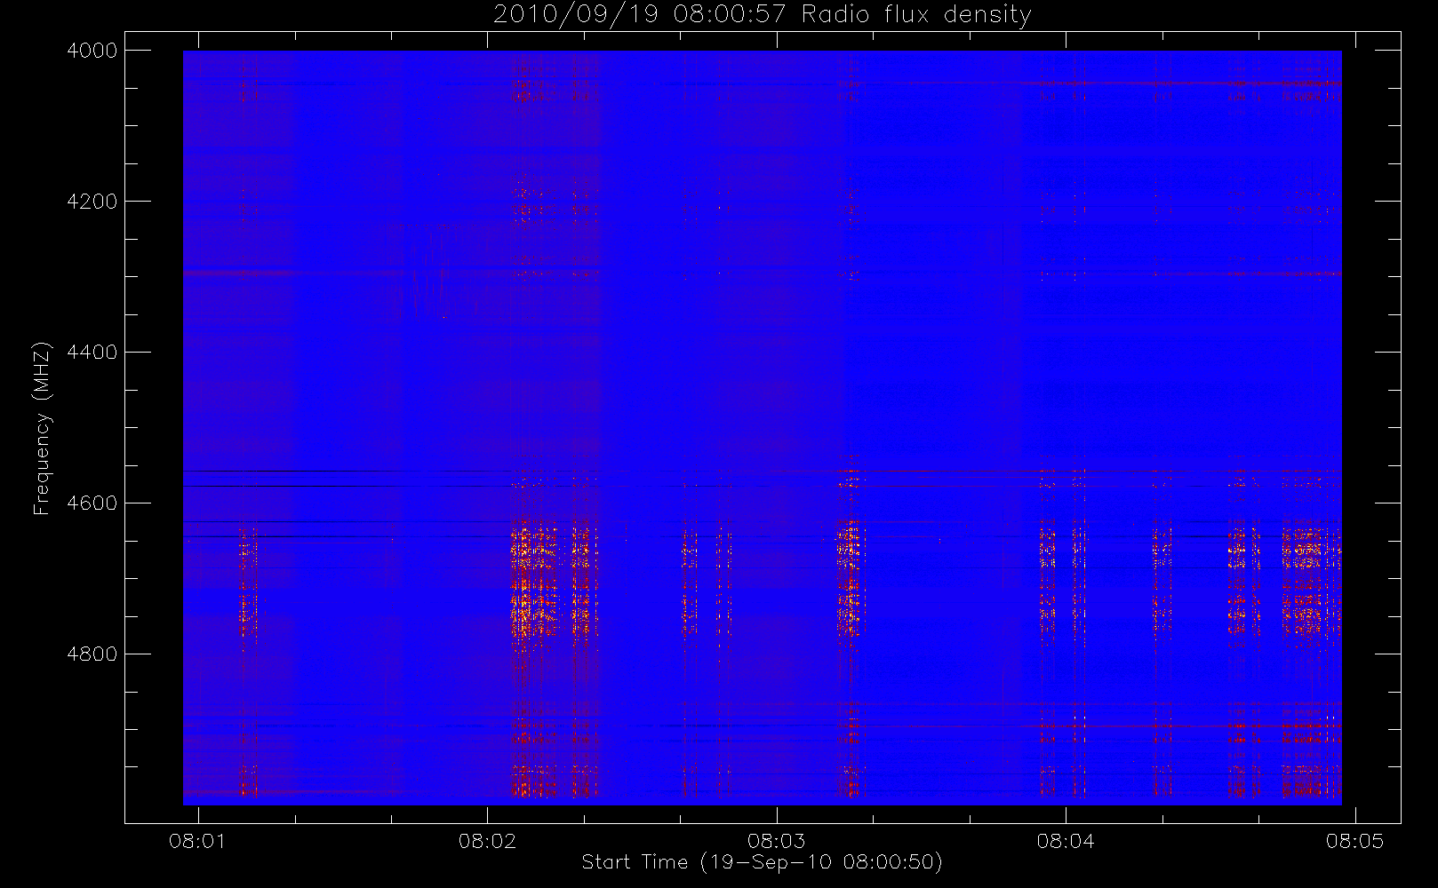Click the 08:02 time tick label

487,841
